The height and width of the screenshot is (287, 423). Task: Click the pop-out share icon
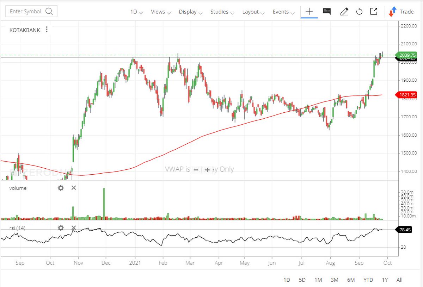374,11
